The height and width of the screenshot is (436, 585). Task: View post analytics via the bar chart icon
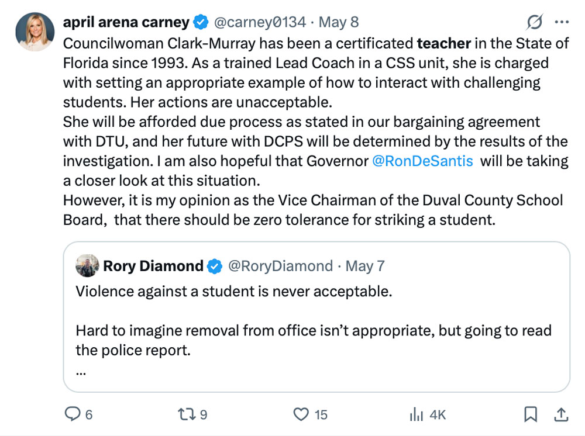coord(417,414)
